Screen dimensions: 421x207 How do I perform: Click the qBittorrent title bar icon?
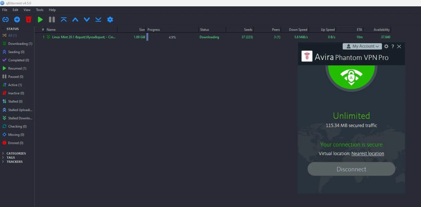click(x=2, y=3)
